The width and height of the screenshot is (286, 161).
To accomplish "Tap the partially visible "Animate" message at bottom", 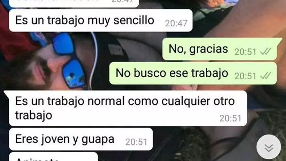I will 53,157.
